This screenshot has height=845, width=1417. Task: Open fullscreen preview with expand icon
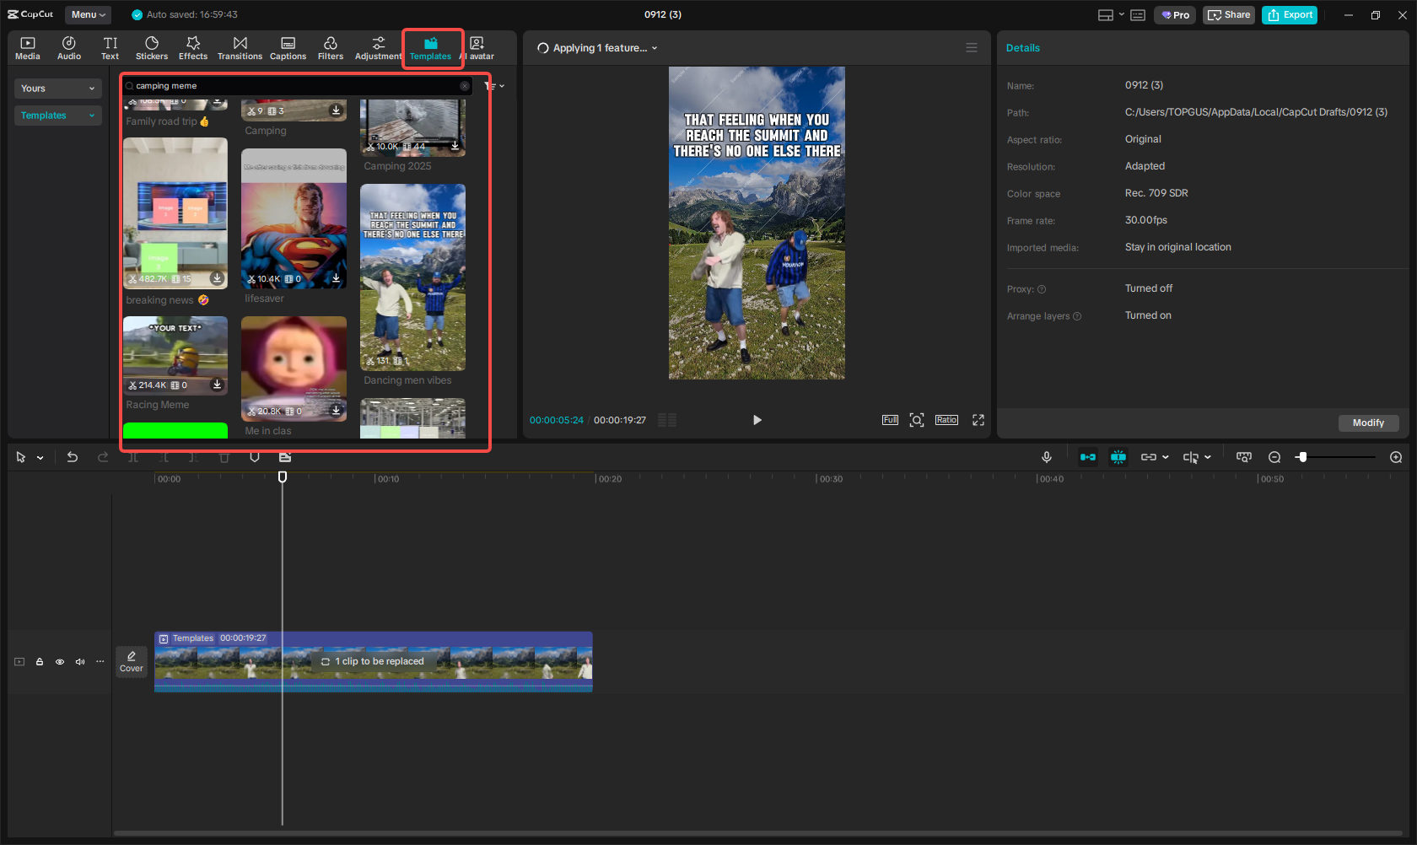978,420
